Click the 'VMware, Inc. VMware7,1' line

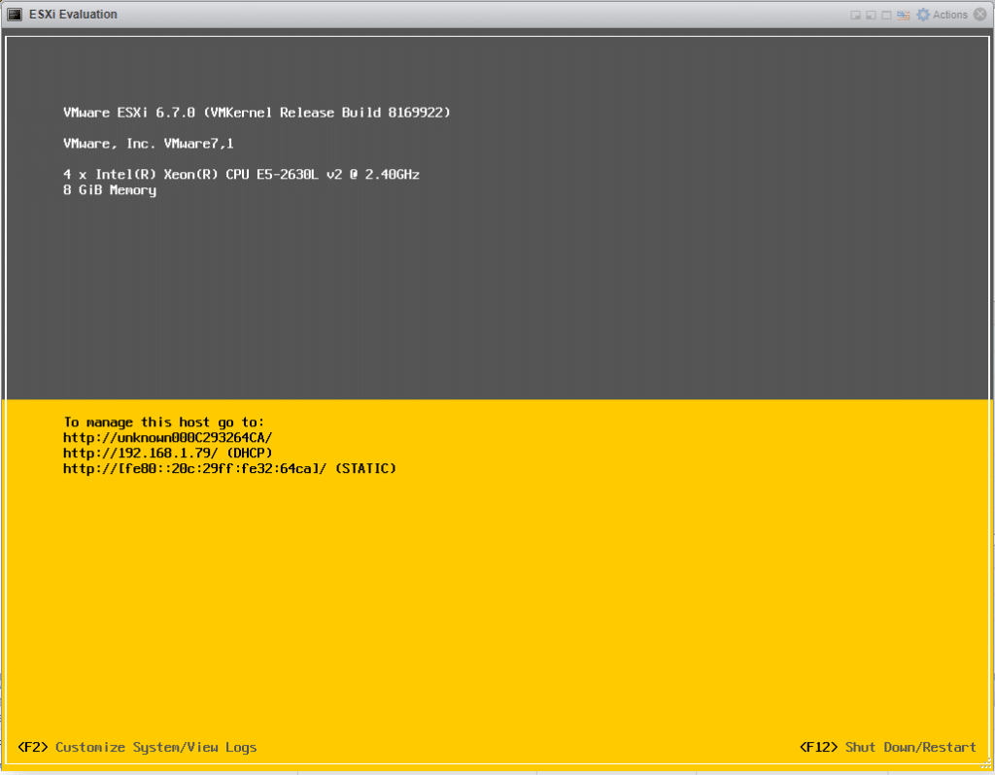point(149,144)
